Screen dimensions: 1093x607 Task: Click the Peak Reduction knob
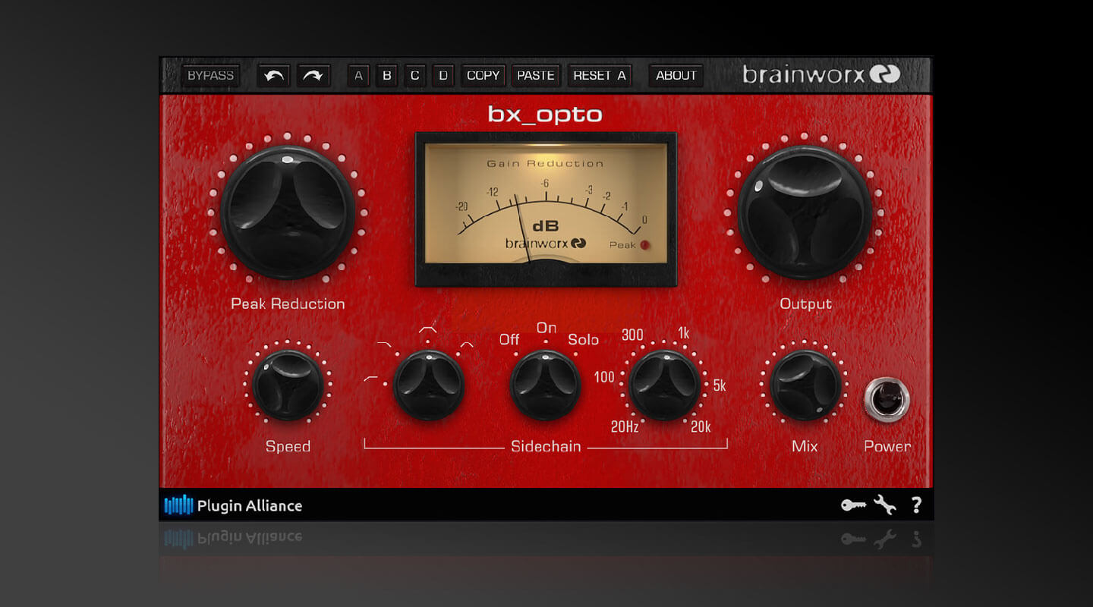288,212
